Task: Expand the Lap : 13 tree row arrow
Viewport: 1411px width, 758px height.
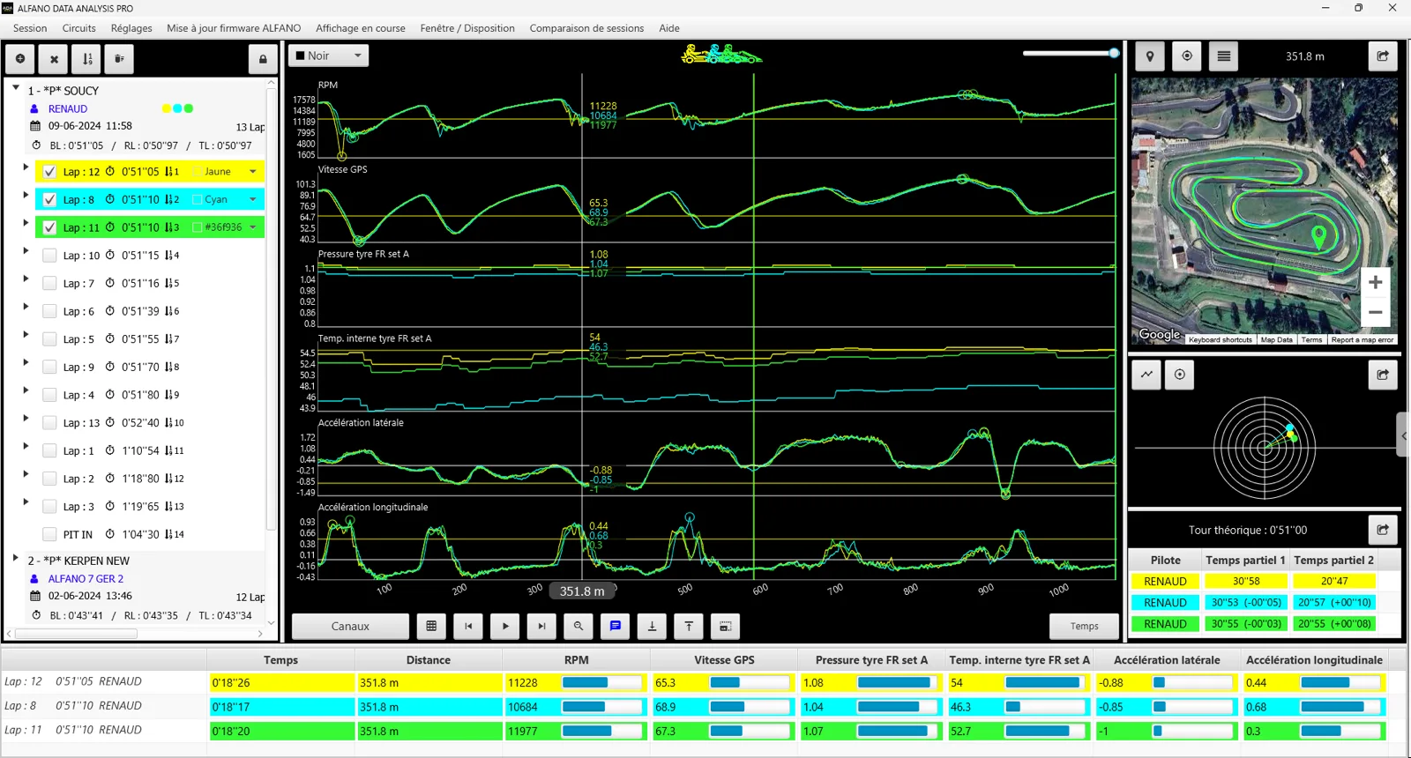Action: [26, 418]
